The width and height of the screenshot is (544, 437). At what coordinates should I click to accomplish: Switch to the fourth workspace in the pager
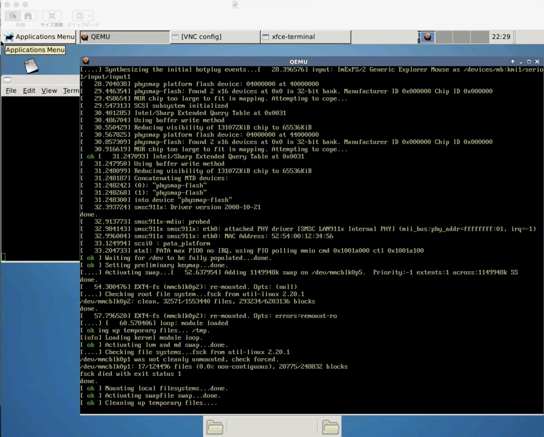click(480, 37)
